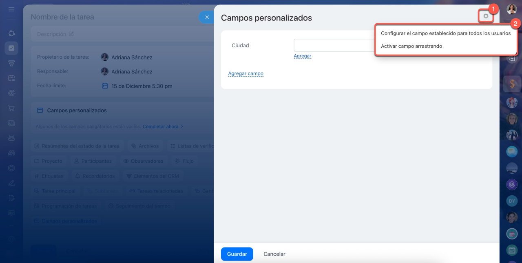This screenshot has width=522, height=263.
Task: Expand the Campos personalizados section header
Action: [x=77, y=111]
